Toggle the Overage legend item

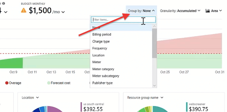13,83
